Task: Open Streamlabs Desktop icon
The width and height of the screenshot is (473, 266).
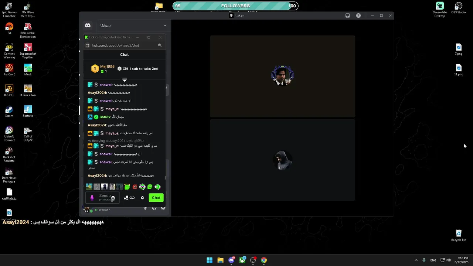Action: (440, 10)
